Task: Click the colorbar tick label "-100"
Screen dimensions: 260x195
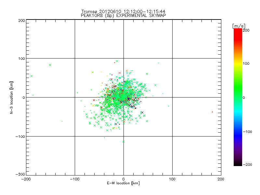Action: point(247,132)
